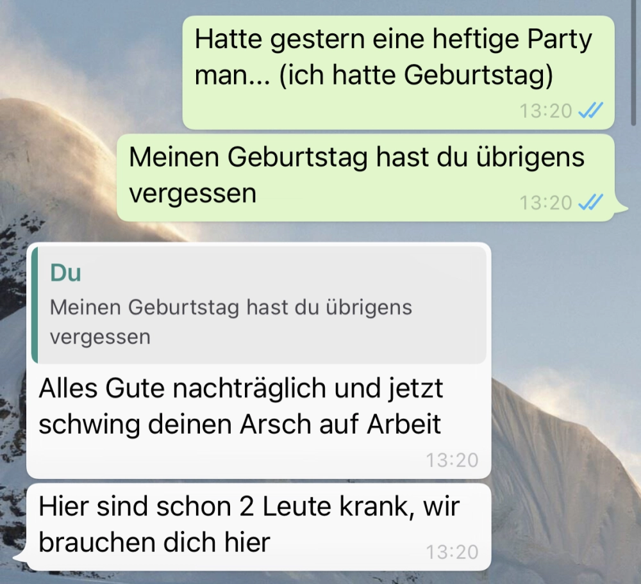
Task: Tap the quoted reply preview labeled Du
Action: tap(259, 305)
